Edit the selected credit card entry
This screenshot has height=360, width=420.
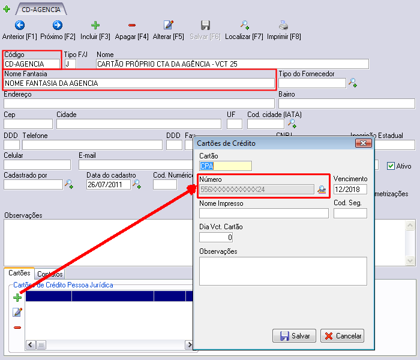coord(17,312)
